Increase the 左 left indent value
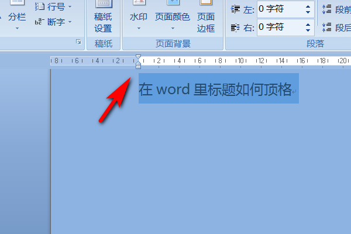The width and height of the screenshot is (351, 234). pos(308,6)
